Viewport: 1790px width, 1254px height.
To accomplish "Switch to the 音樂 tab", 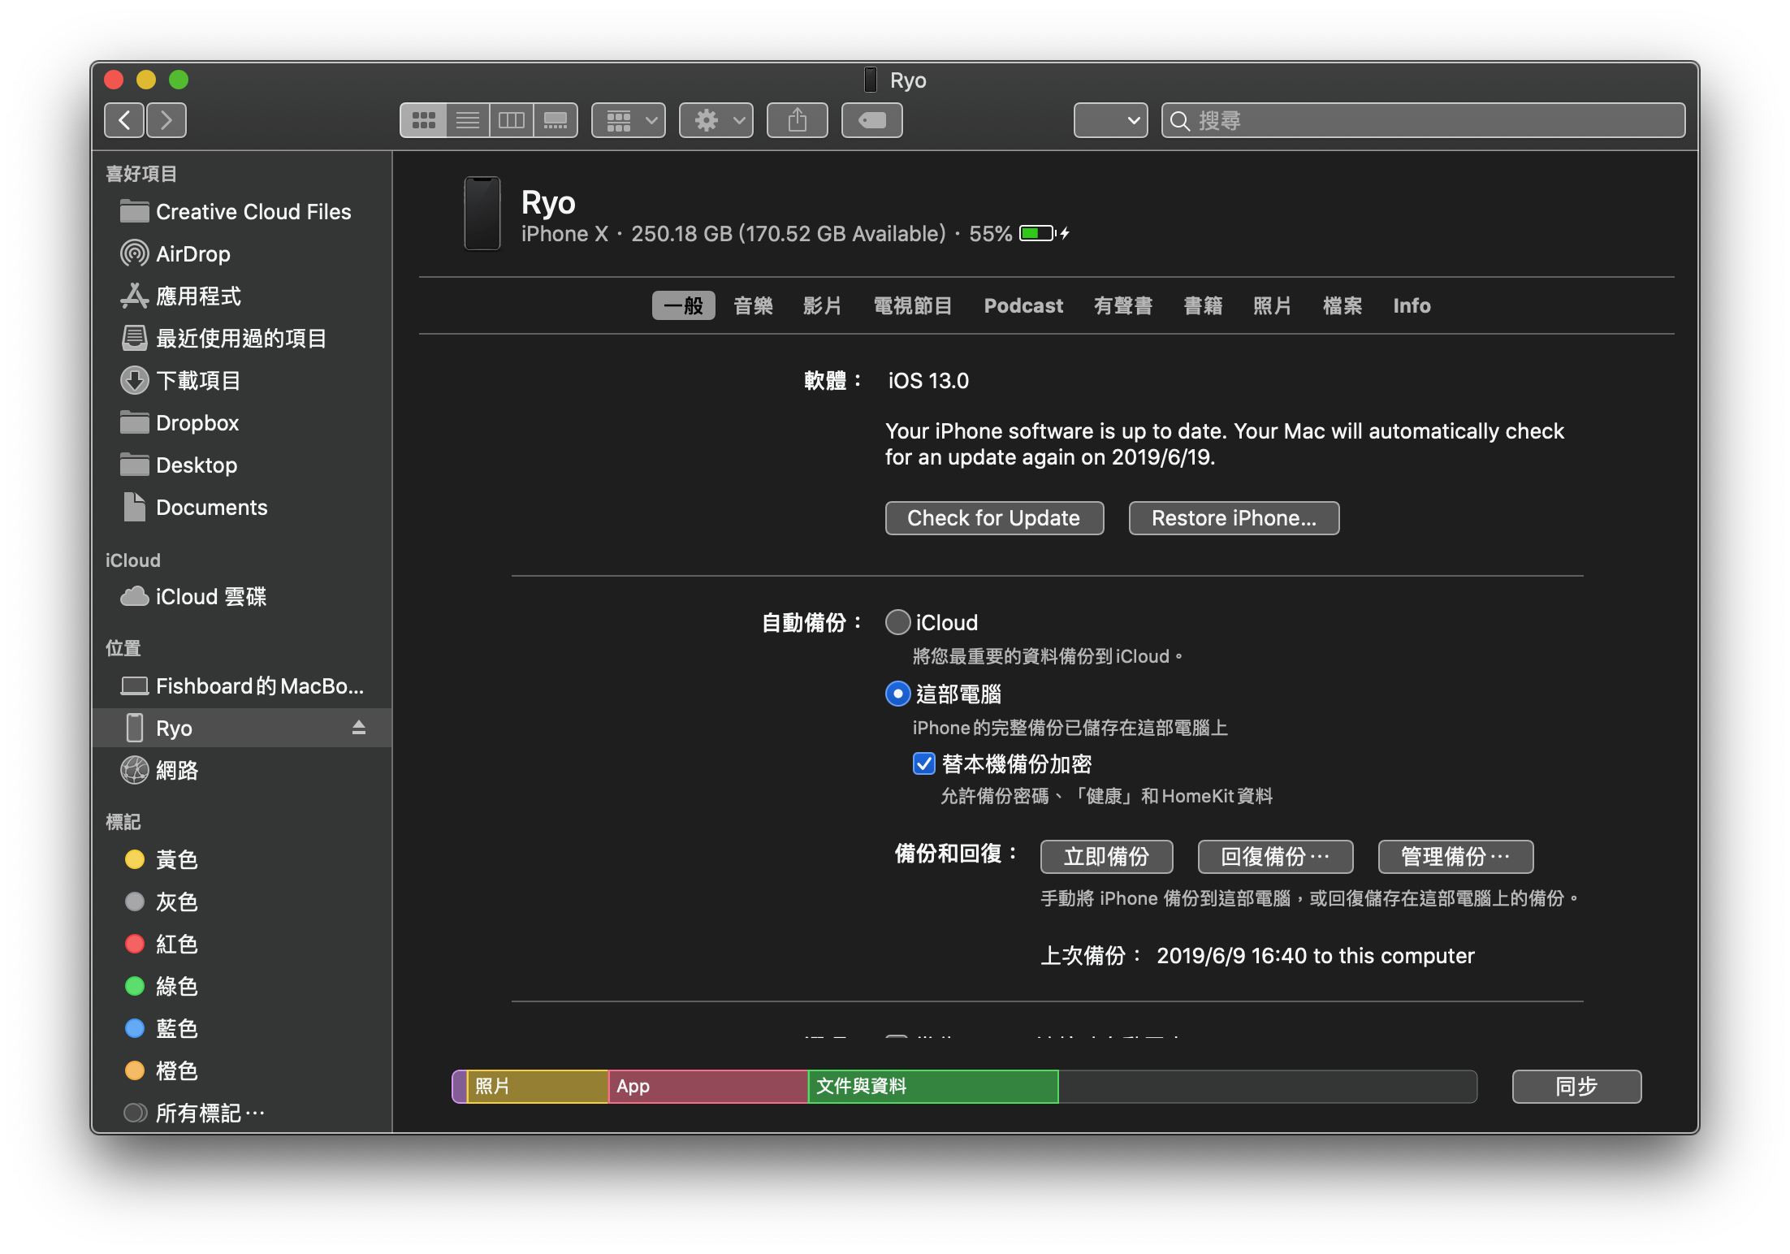I will [753, 305].
